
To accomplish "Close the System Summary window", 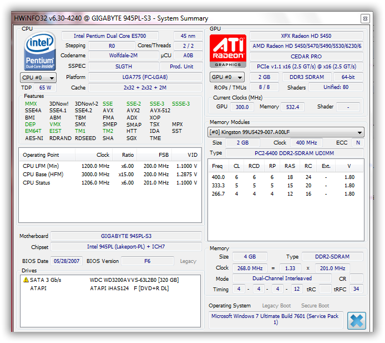I will [365, 19].
